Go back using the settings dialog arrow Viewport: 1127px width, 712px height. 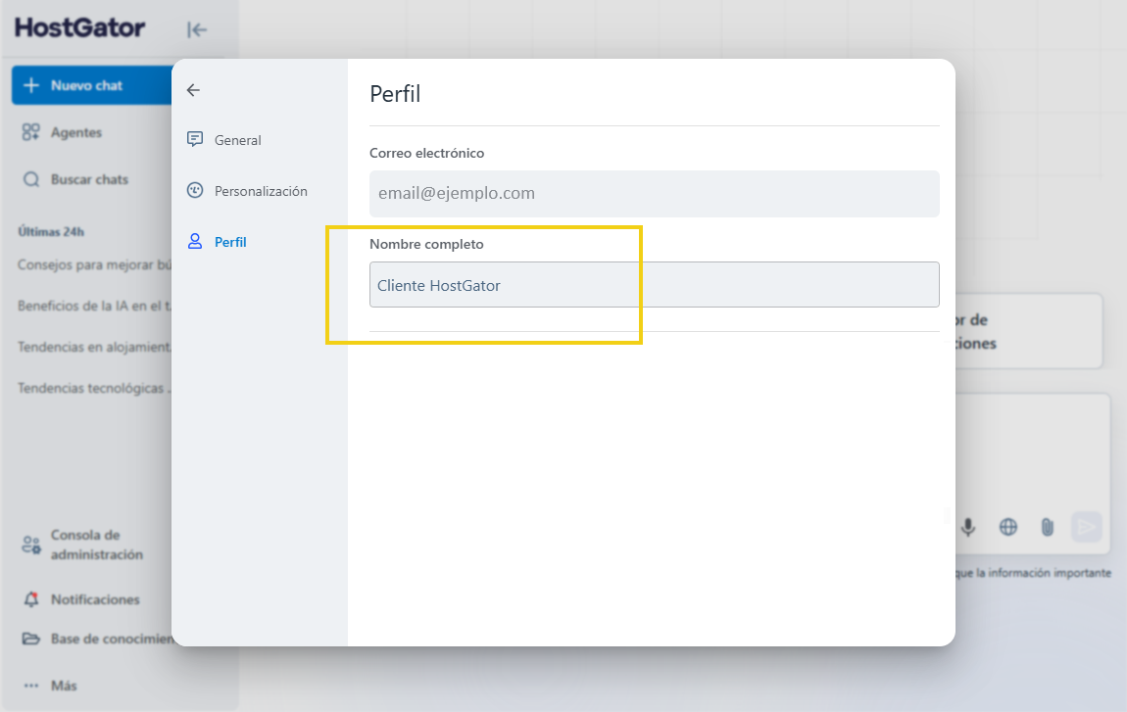193,90
